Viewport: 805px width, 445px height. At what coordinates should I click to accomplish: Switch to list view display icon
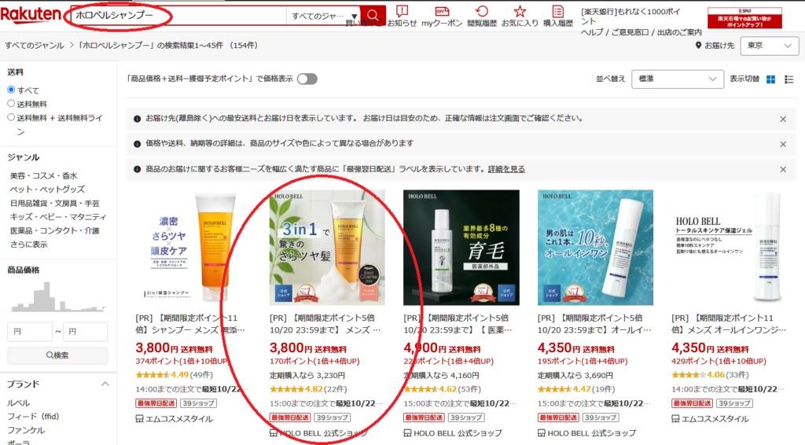[x=789, y=79]
